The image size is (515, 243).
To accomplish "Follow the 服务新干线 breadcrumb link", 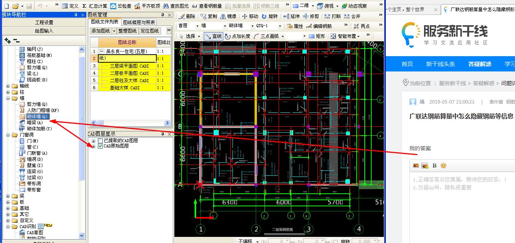I will [452, 83].
